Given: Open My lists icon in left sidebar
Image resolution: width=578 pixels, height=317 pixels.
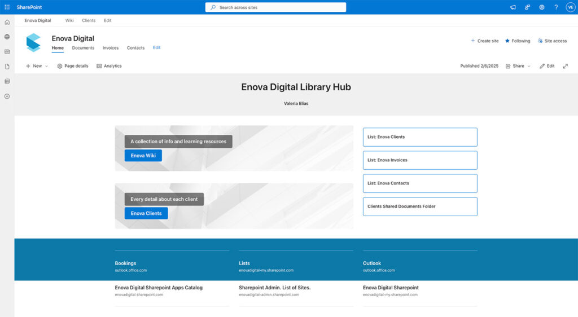Looking at the screenshot, I should pos(7,81).
